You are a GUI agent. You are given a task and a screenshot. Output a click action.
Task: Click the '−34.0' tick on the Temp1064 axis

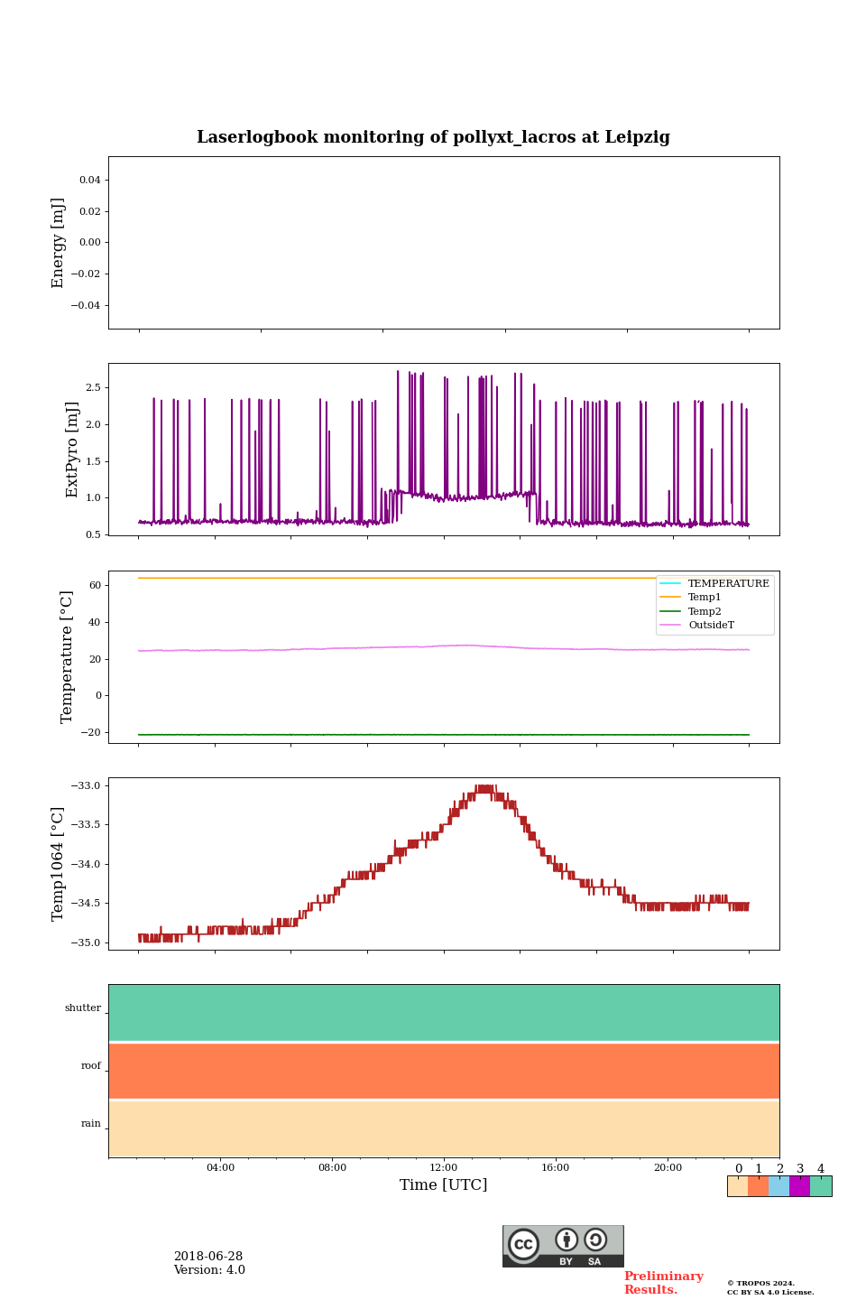tap(88, 864)
